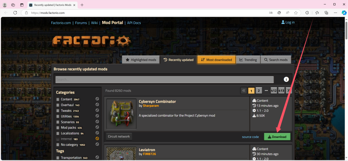Open the Leviatron mod title
The height and width of the screenshot is (161, 348).
(x=147, y=150)
